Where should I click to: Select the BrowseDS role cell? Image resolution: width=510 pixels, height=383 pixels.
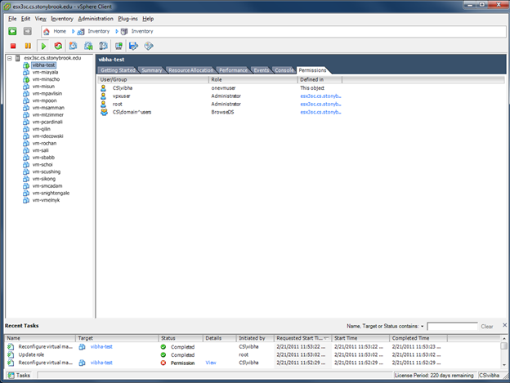tap(222, 113)
